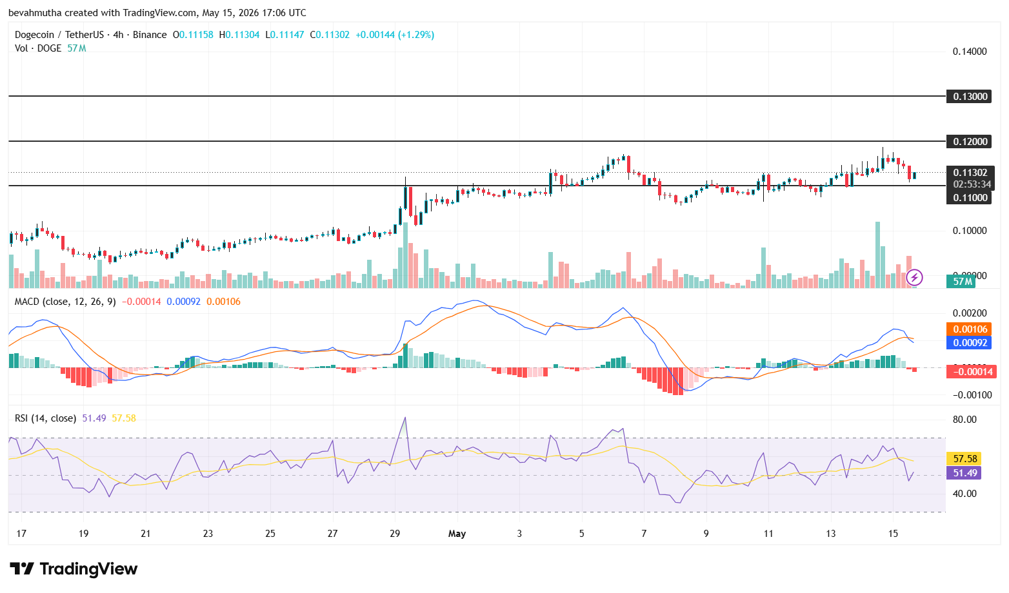This screenshot has height=593, width=1009.
Task: Select the MACD (close, 12, 26, 9) legend
Action: tap(65, 302)
